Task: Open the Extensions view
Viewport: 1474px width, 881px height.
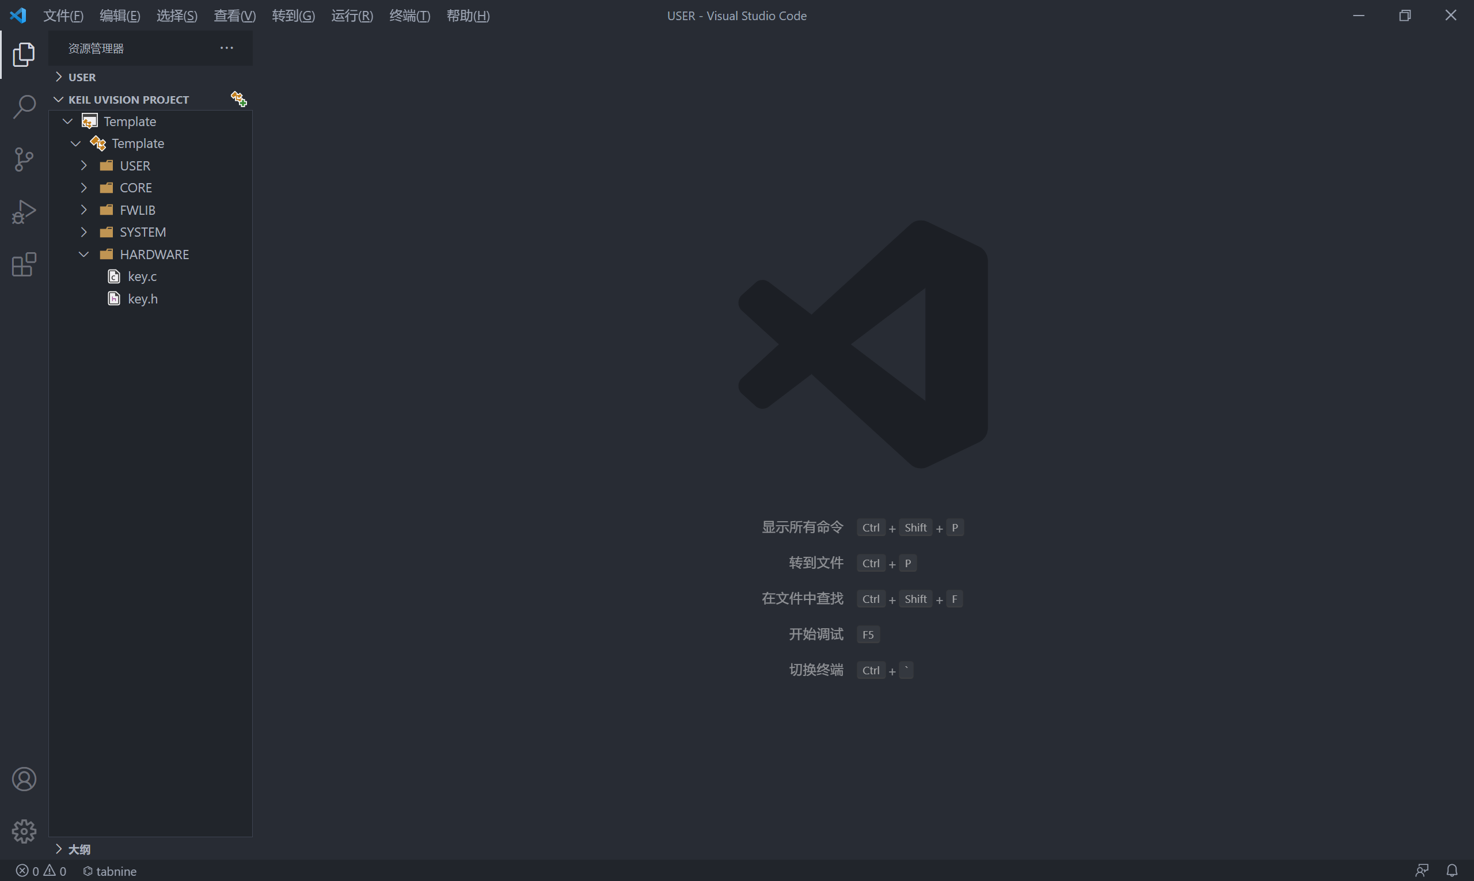Action: (24, 264)
